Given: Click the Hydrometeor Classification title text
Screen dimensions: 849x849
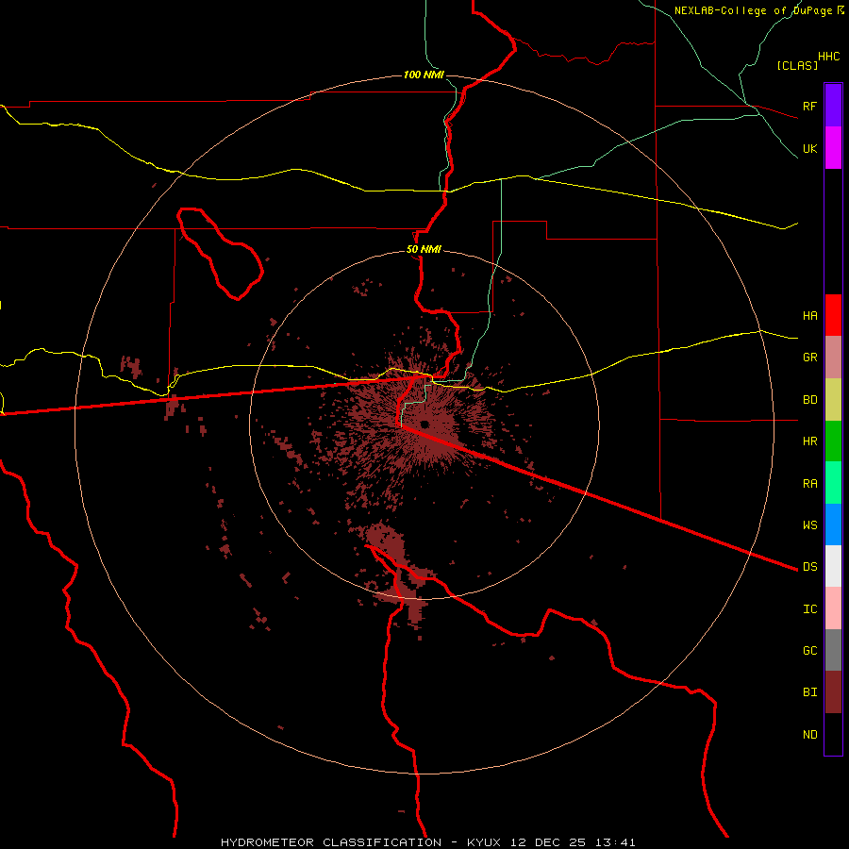Looking at the screenshot, I should click(331, 842).
